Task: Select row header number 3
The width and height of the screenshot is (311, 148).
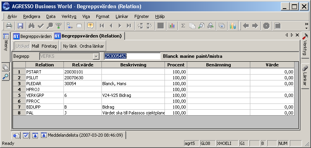Action: pyautogui.click(x=19, y=84)
